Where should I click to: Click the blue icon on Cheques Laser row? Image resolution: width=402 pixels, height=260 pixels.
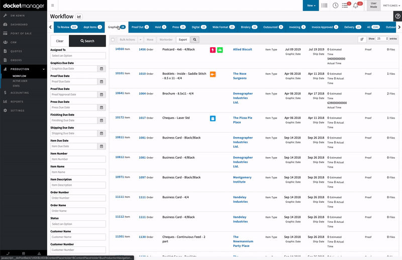[x=213, y=118]
